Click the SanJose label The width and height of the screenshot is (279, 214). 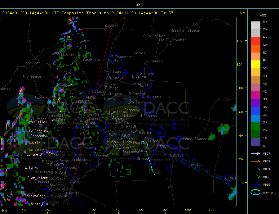pyautogui.click(x=139, y=53)
